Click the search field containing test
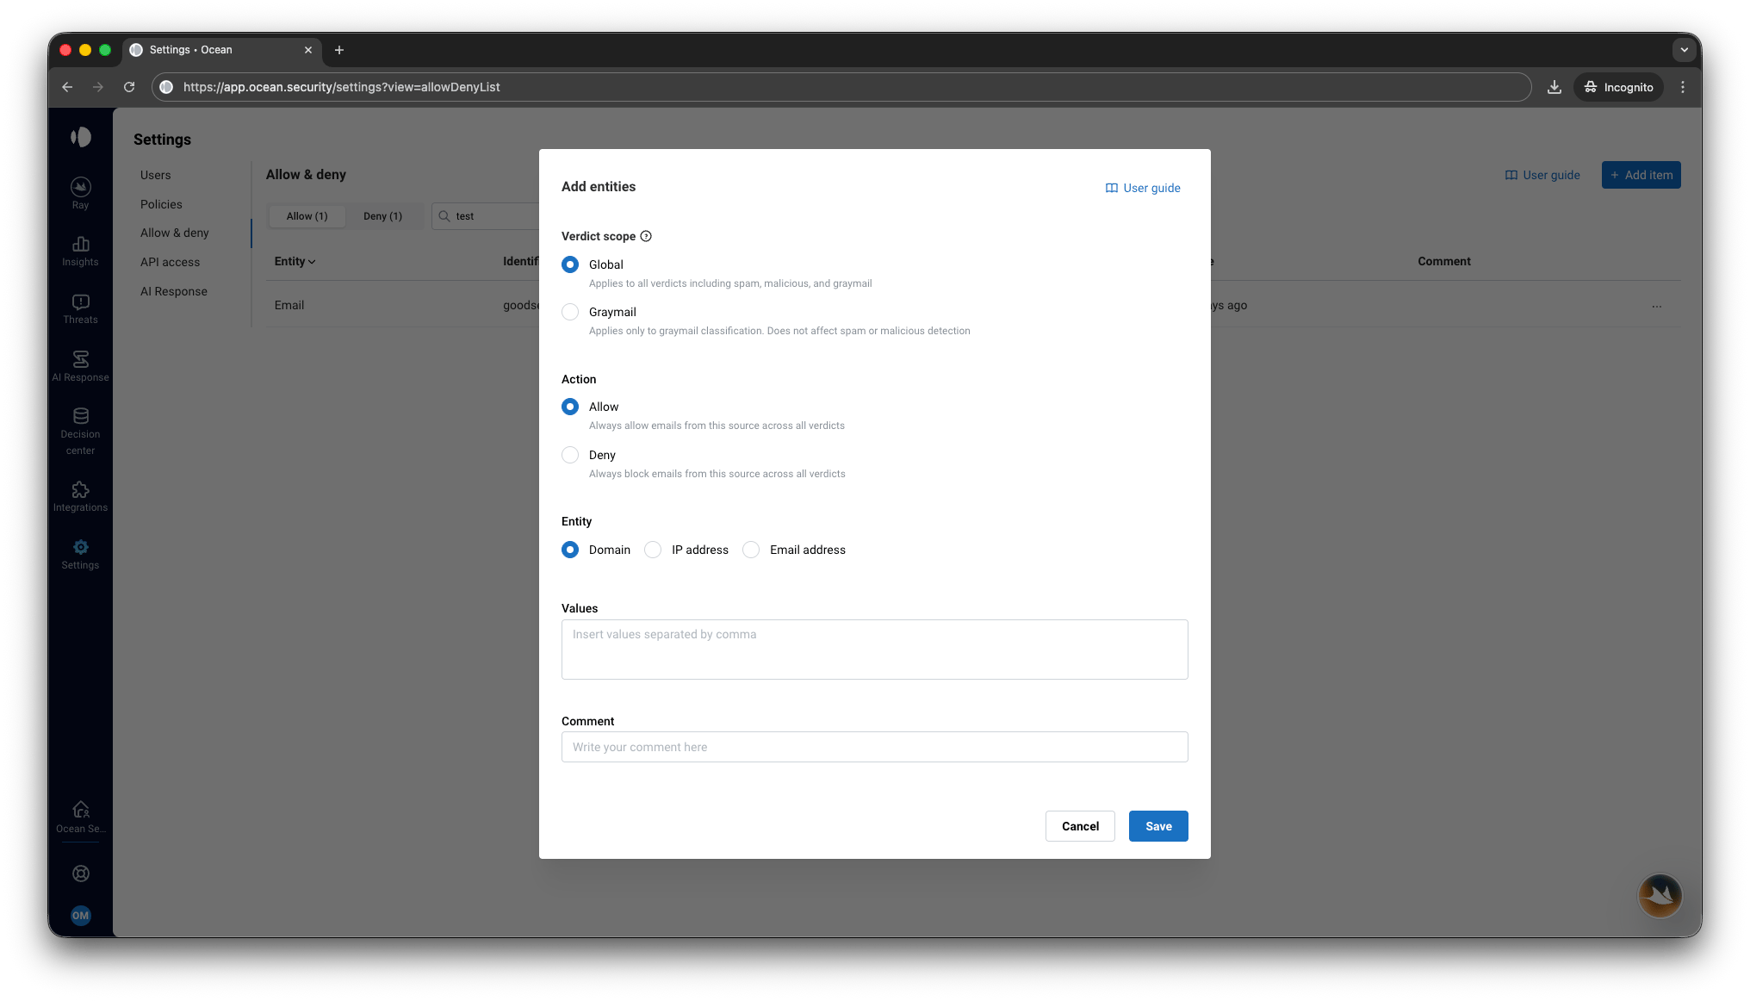This screenshot has height=1001, width=1750. click(x=487, y=216)
